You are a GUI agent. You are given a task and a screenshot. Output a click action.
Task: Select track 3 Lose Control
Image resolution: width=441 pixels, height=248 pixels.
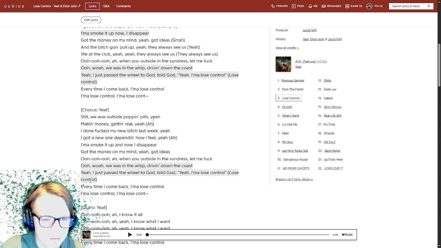tap(288, 98)
